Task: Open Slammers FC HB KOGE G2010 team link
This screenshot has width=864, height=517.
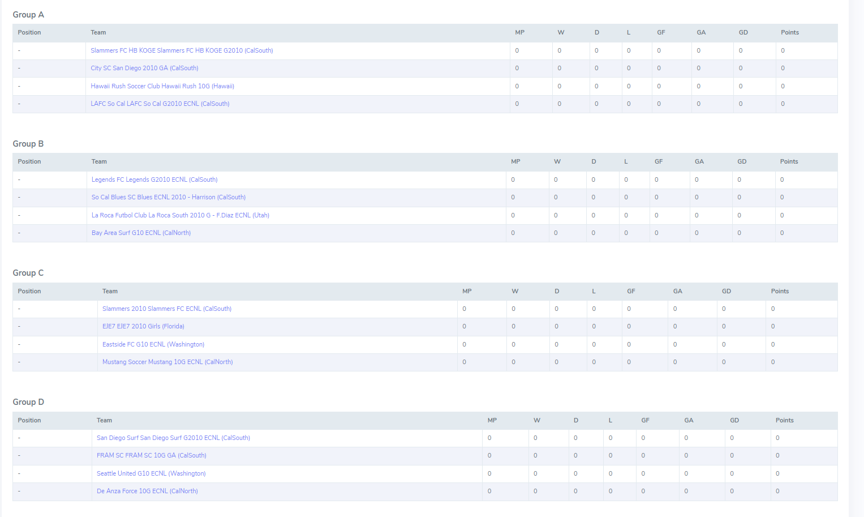Action: (182, 50)
